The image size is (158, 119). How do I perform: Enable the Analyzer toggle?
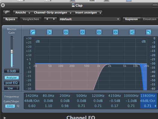[x=12, y=78]
